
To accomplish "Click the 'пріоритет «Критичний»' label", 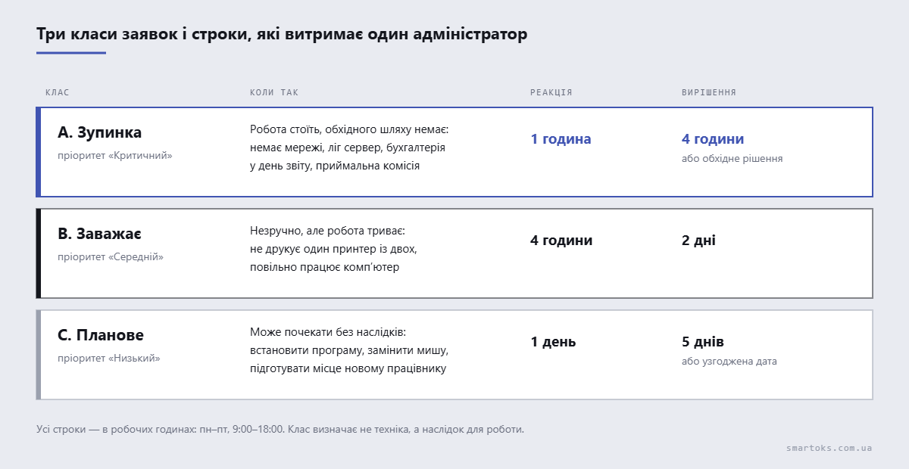I will coord(115,155).
